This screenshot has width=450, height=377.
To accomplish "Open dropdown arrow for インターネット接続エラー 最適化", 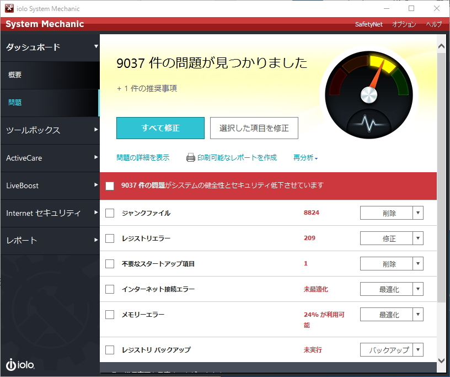I will pyautogui.click(x=418, y=289).
